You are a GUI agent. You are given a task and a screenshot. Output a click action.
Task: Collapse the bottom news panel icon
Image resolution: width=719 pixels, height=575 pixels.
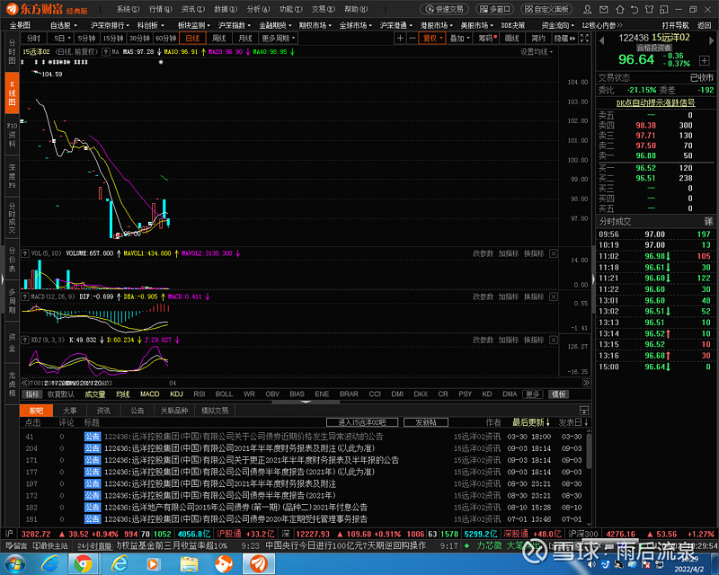(583, 410)
